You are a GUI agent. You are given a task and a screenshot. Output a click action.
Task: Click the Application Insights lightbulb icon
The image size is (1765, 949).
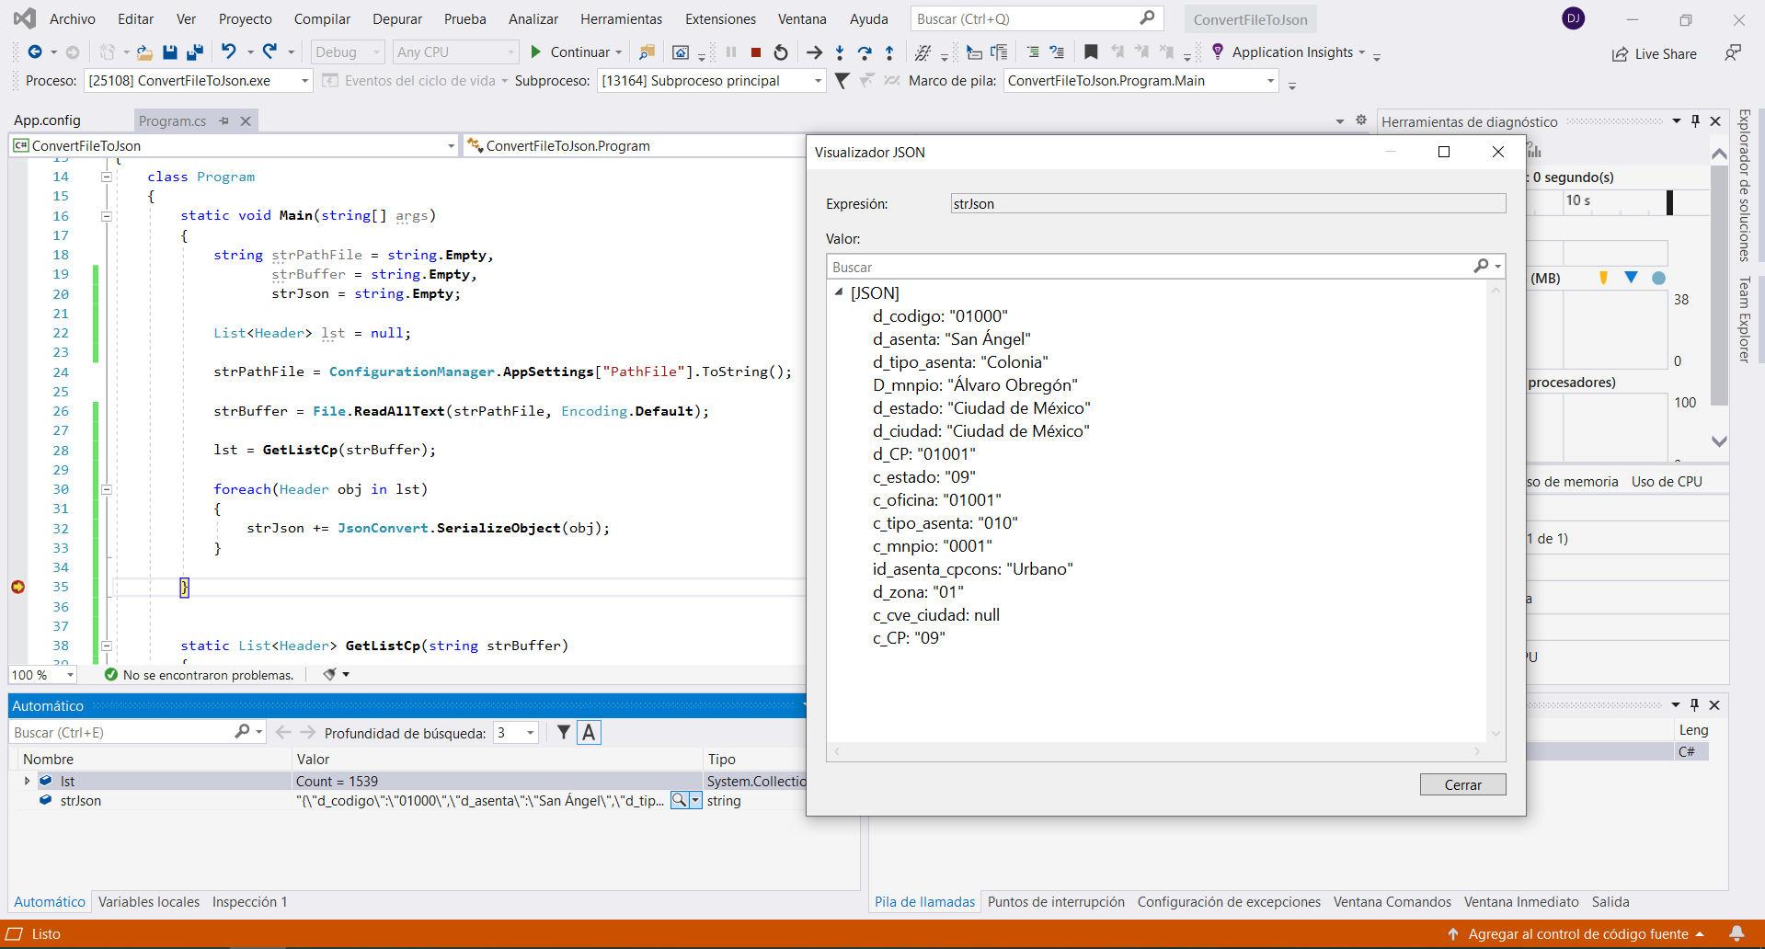pyautogui.click(x=1218, y=51)
